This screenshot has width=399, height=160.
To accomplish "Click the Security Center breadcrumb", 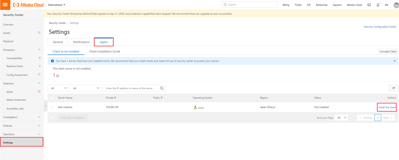I will click(x=57, y=23).
